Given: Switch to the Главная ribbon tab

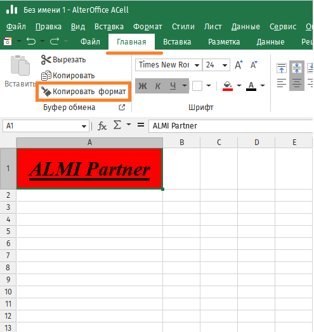Looking at the screenshot, I should click(131, 42).
